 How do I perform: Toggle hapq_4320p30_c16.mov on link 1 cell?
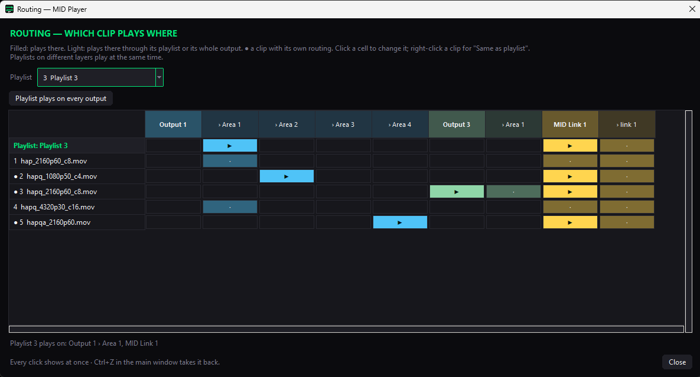[x=627, y=206]
